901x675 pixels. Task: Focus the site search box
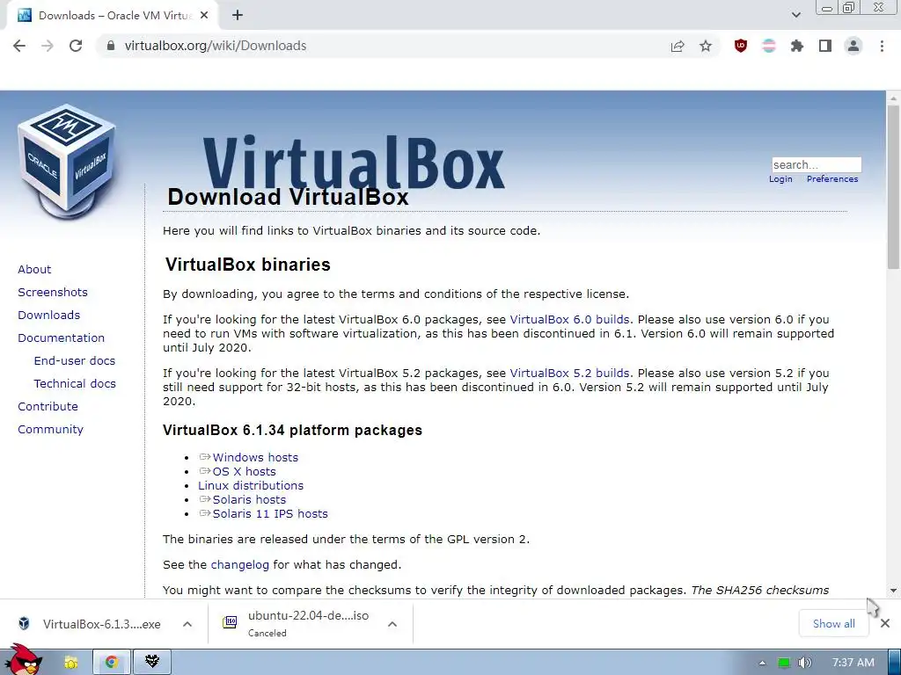pos(816,164)
